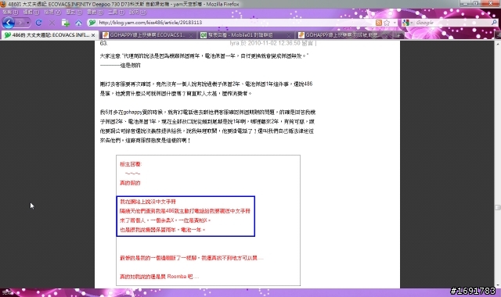
Task: Click the comment number 63
Action: coord(103,43)
